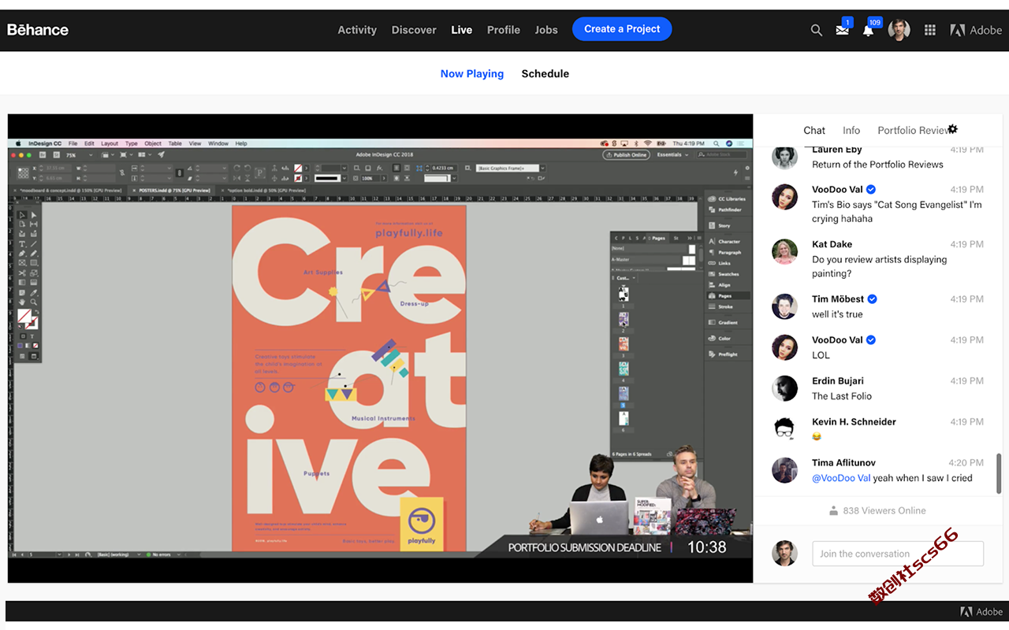Select the Hand tool in InDesign toolbox
Viewport: 1009px width, 630px height.
point(22,302)
